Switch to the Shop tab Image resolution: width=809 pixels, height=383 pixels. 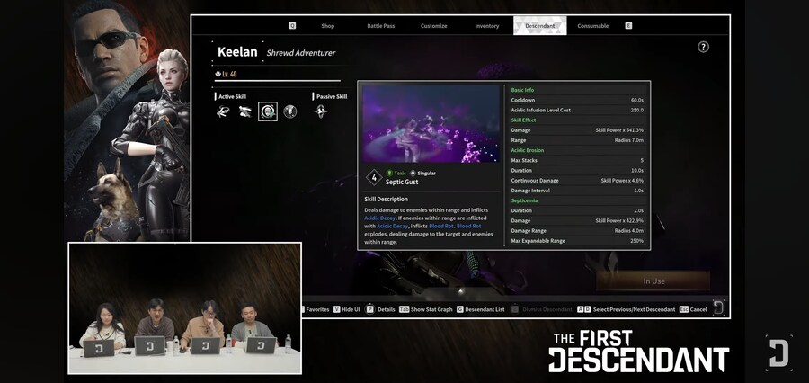(x=328, y=26)
